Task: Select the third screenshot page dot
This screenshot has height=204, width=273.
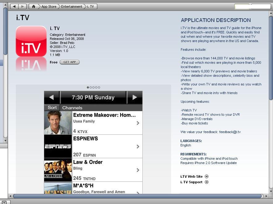Action: point(93,87)
